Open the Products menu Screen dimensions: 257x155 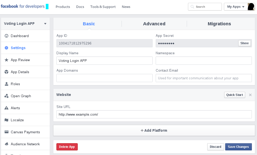tap(63, 7)
